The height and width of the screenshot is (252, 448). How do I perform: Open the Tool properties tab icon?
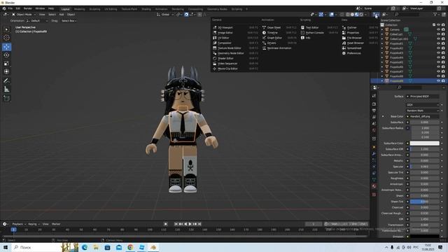click(374, 96)
